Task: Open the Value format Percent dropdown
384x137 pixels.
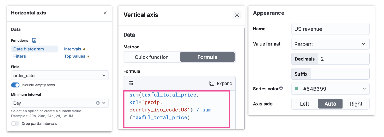Action: click(x=331, y=44)
